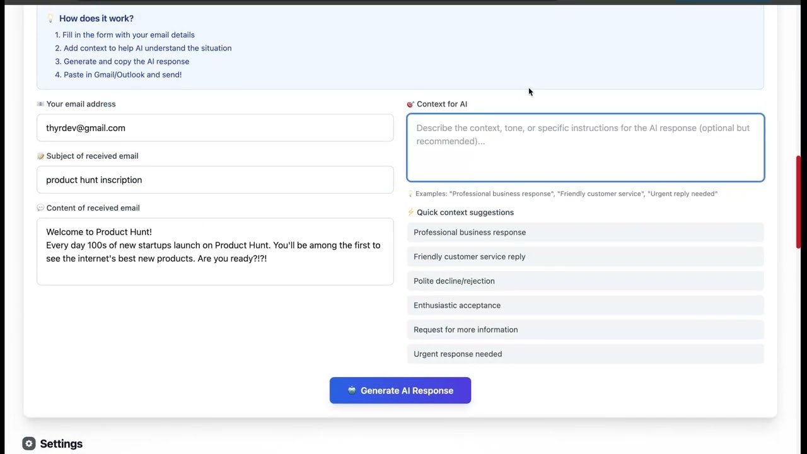Viewport: 807px width, 454px height.
Task: Click the lightning icon beside Quick context suggestions
Action: coord(410,212)
